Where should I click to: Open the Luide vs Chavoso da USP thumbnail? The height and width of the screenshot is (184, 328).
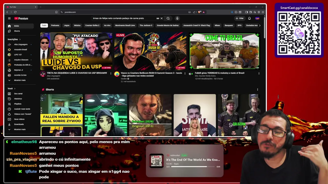pyautogui.click(x=76, y=51)
